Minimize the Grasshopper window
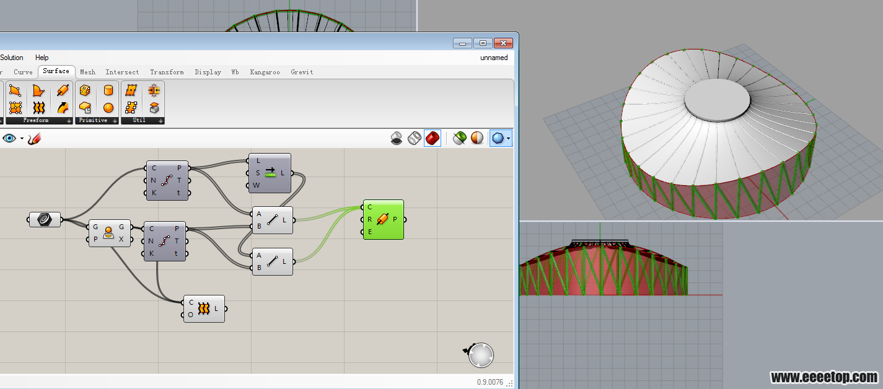This screenshot has height=389, width=883. (463, 43)
